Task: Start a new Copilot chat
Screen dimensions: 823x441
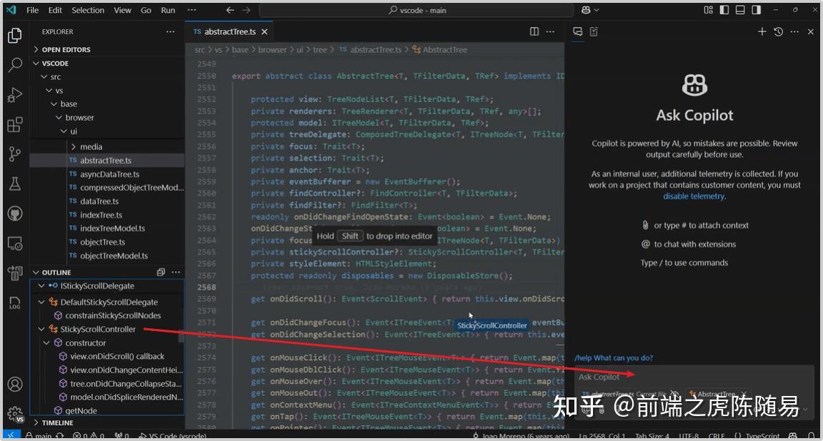Action: pos(762,31)
